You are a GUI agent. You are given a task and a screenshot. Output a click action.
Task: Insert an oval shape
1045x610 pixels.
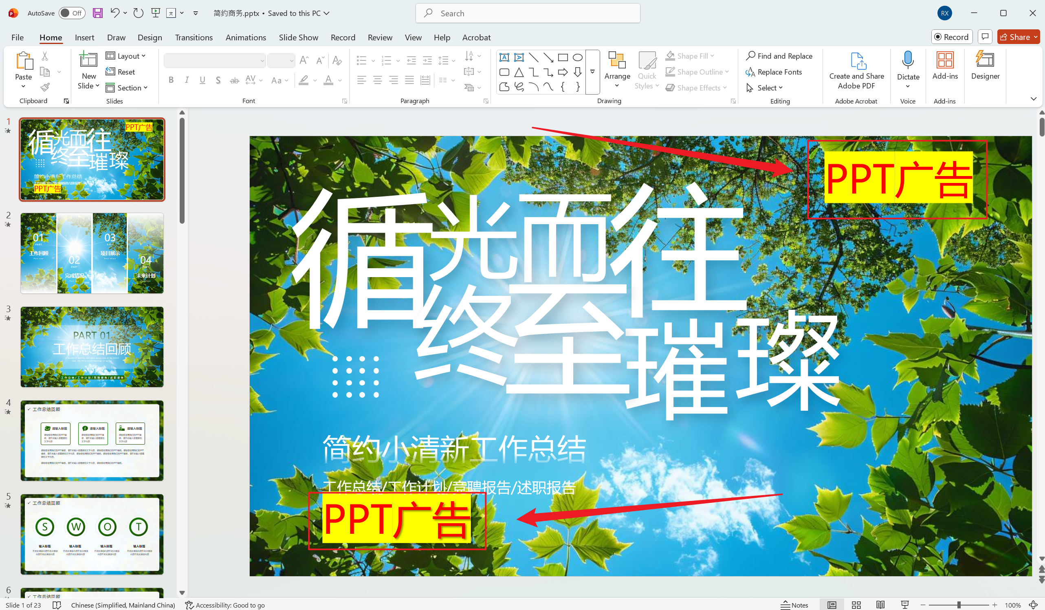(577, 57)
